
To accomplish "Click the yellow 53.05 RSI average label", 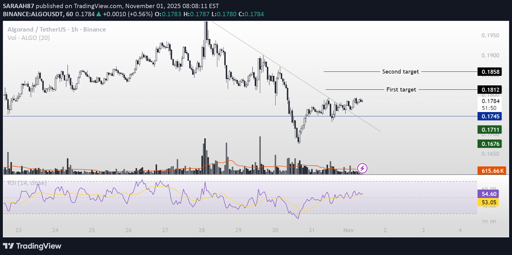I will point(489,202).
